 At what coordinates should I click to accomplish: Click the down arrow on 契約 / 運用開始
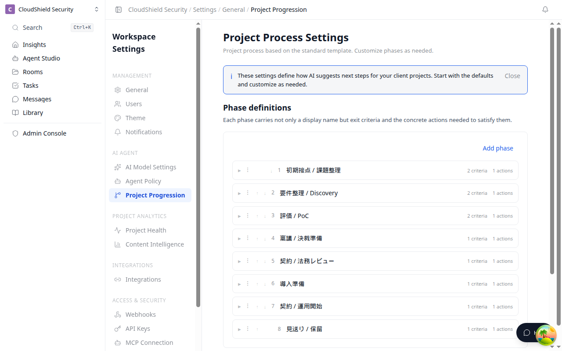(x=265, y=307)
